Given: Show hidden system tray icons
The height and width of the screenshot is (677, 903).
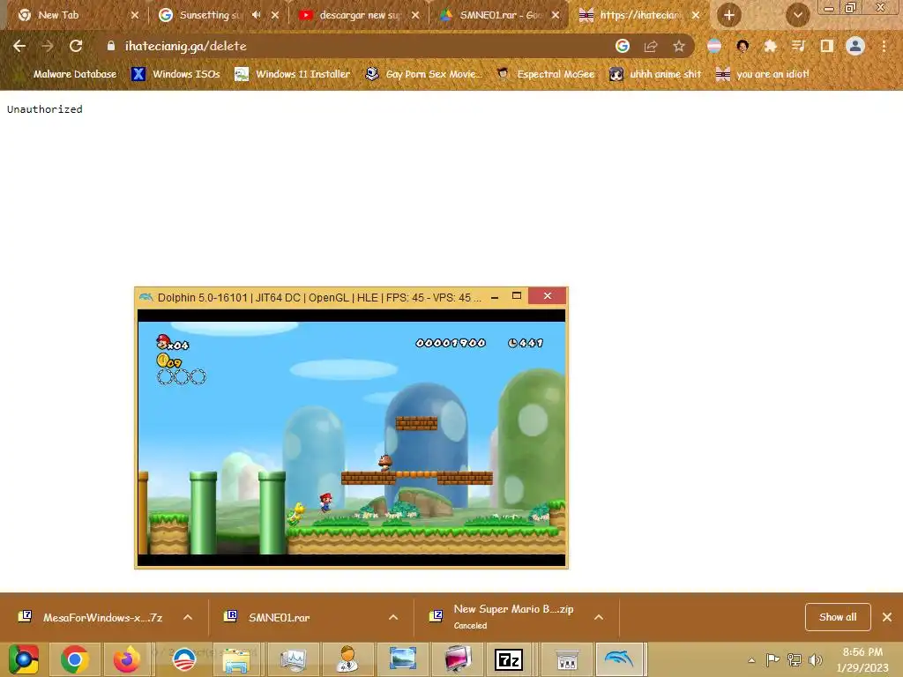Looking at the screenshot, I should pos(751,660).
